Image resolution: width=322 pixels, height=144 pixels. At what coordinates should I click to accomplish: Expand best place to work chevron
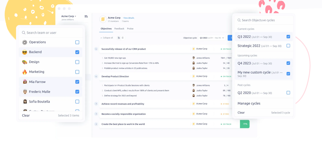96,124
